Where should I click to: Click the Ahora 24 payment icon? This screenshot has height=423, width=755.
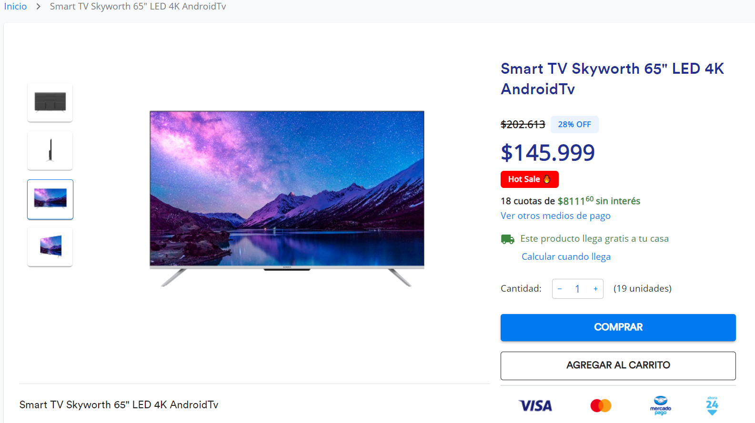[712, 405]
